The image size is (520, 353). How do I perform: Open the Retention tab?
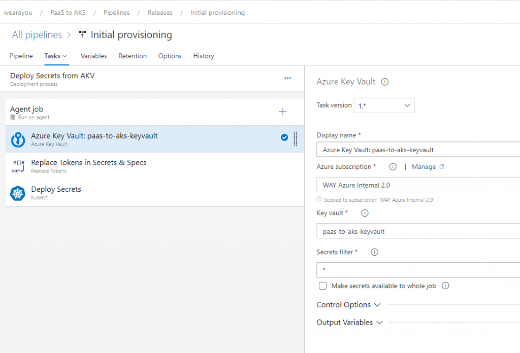click(x=133, y=56)
